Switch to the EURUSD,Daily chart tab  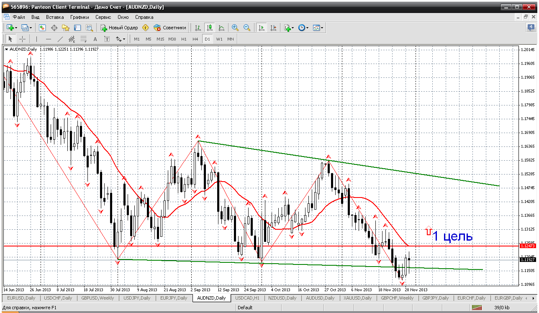[x=21, y=298]
